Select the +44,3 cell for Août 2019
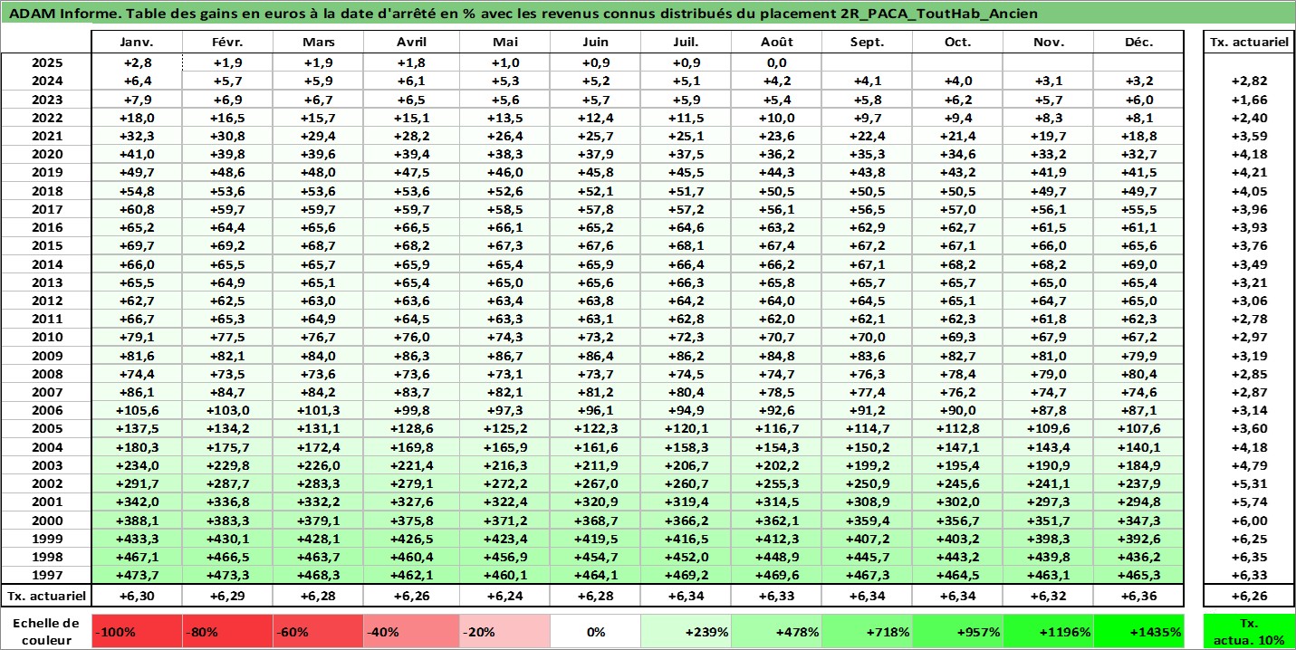 pos(776,173)
